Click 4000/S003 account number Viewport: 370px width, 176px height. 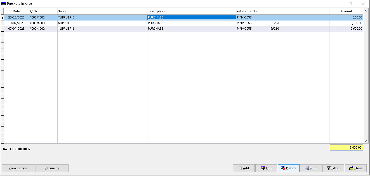tap(43, 23)
